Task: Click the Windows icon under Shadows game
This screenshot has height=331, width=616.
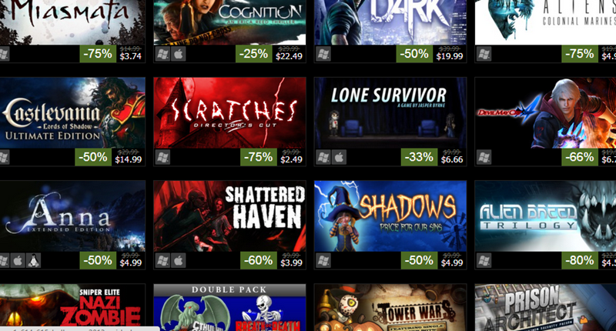Action: pyautogui.click(x=323, y=261)
